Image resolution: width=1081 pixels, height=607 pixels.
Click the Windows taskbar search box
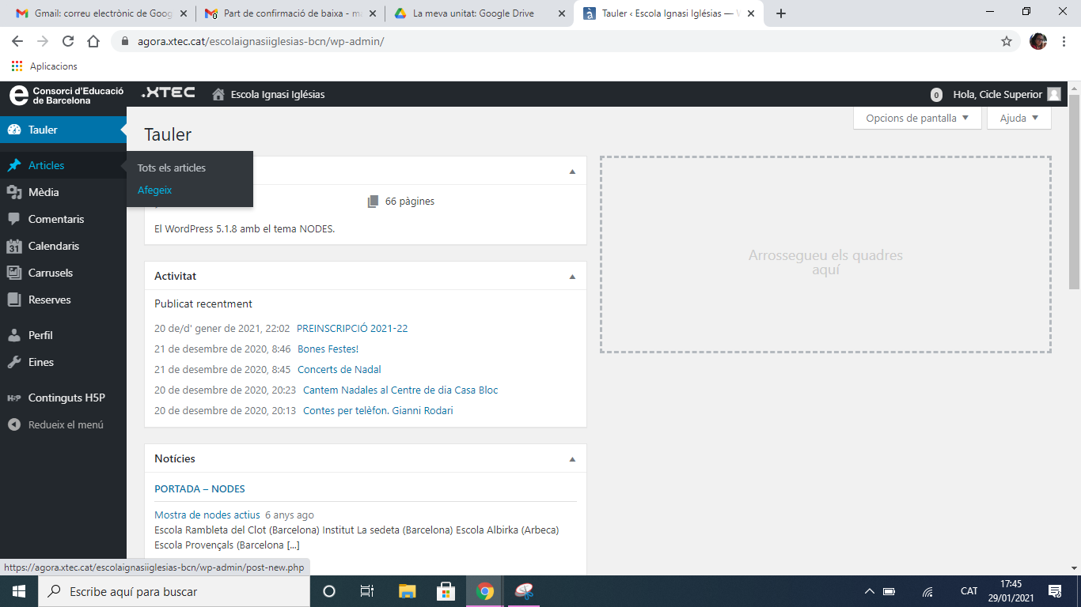click(174, 591)
